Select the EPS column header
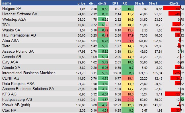The height and width of the screenshot is (113, 185). pyautogui.click(x=115, y=3)
